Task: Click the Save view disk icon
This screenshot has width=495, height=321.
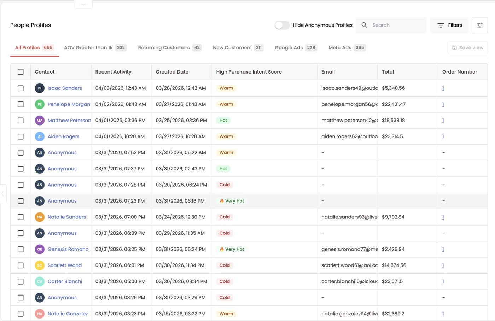Action: pos(454,48)
